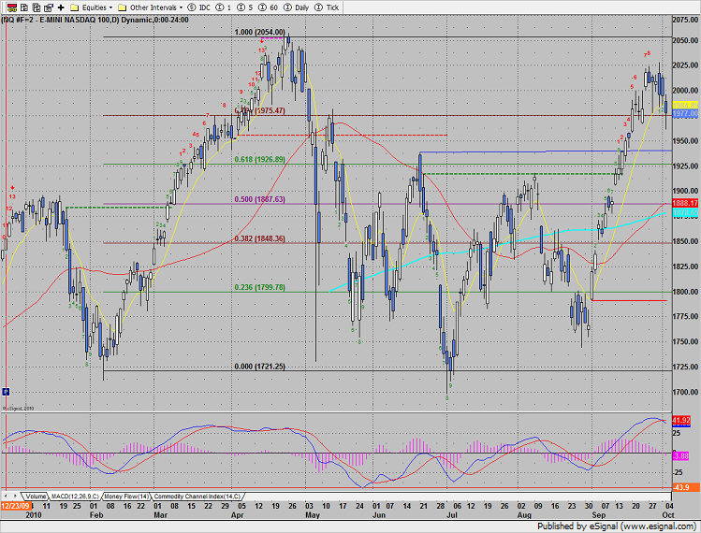The height and width of the screenshot is (533, 701).
Task: Click the third toolbar icon with stacked windows
Action: 37,7
